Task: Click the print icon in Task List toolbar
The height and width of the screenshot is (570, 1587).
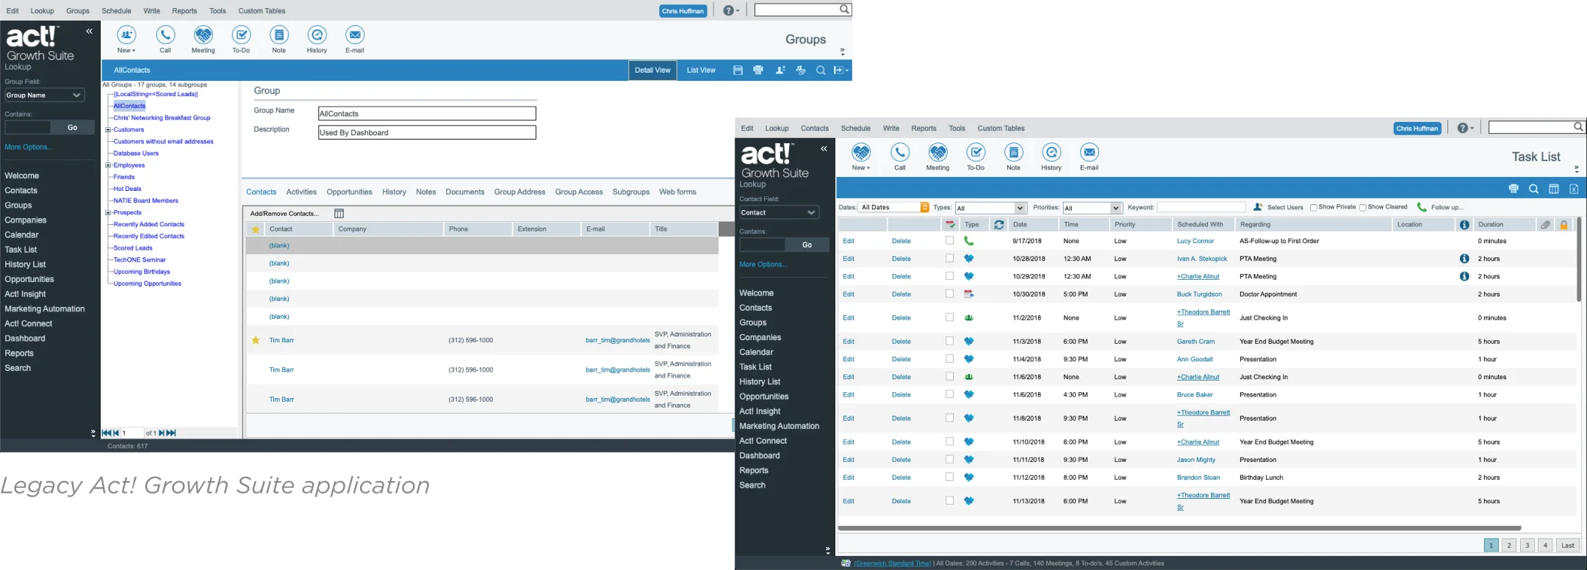Action: point(1513,190)
